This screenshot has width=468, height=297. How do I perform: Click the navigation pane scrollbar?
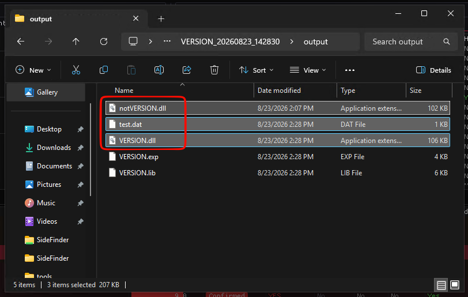click(x=90, y=150)
